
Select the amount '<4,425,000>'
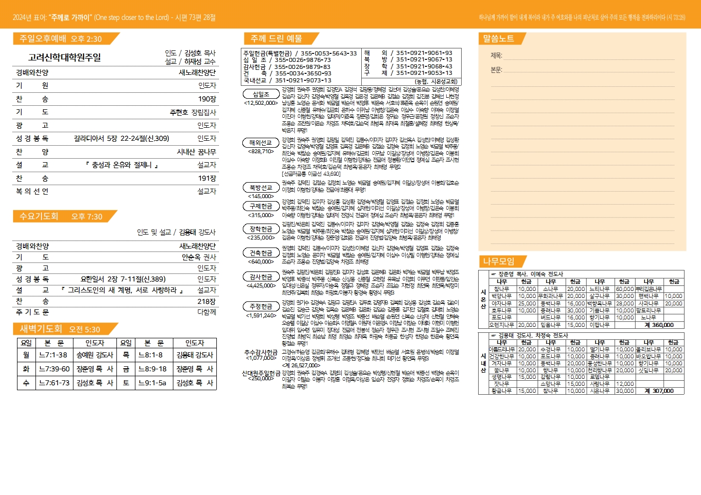pyautogui.click(x=261, y=285)
